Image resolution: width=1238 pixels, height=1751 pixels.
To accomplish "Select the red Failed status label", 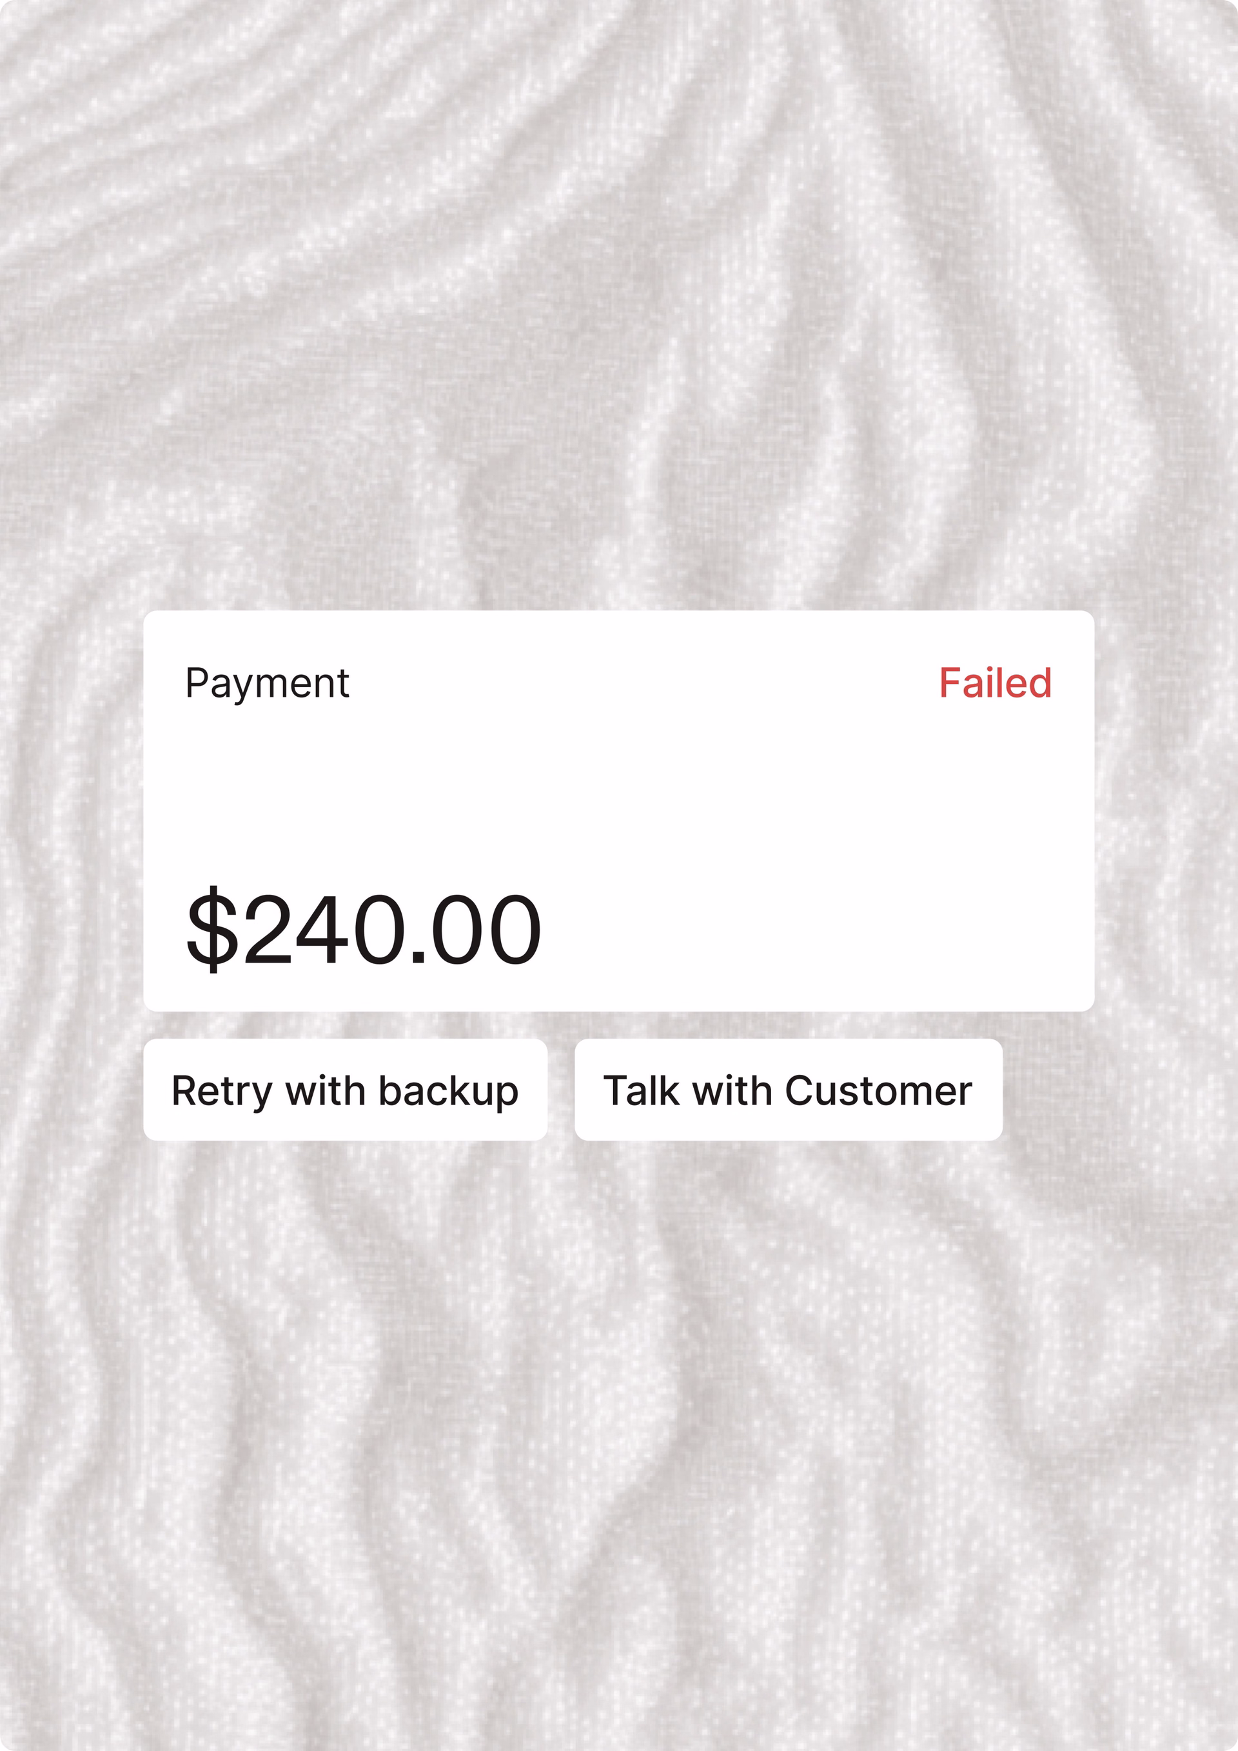I will (995, 683).
